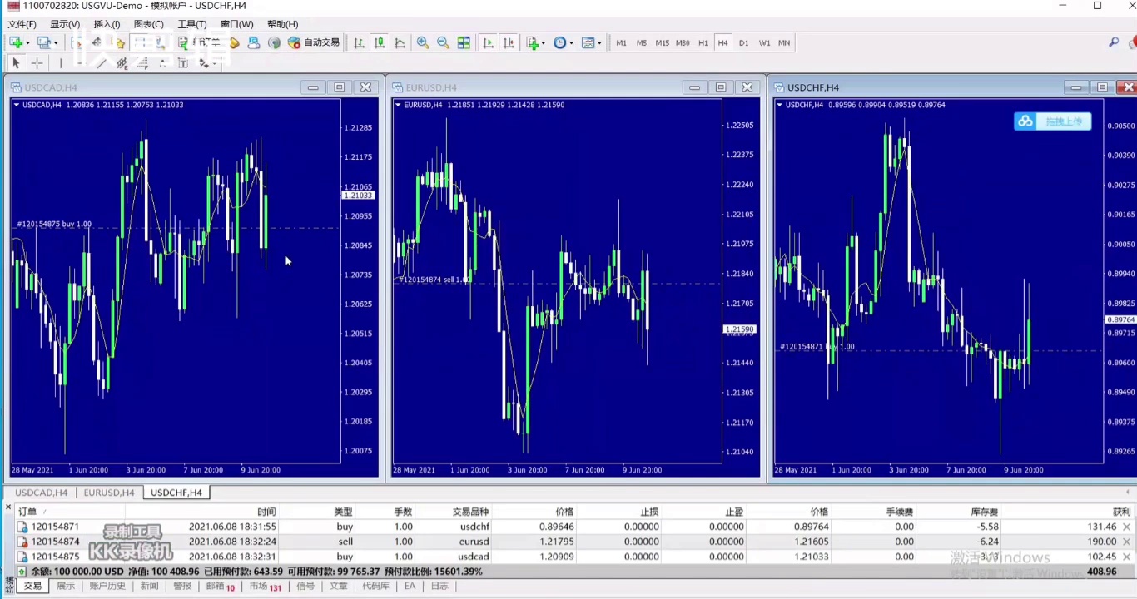The height and width of the screenshot is (599, 1137).
Task: Open the 插入(I) menu
Action: click(107, 24)
